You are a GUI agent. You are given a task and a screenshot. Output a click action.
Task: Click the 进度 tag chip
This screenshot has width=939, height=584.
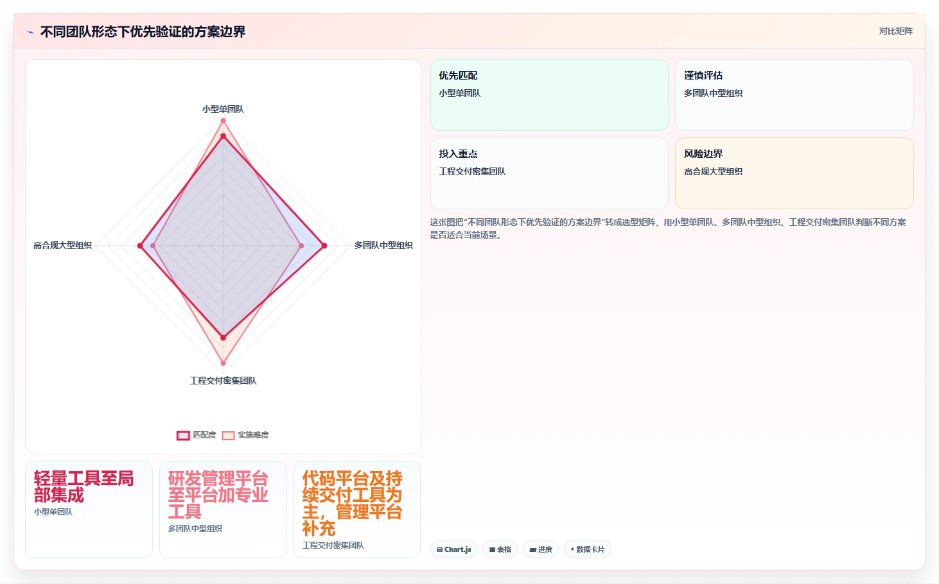coord(541,549)
